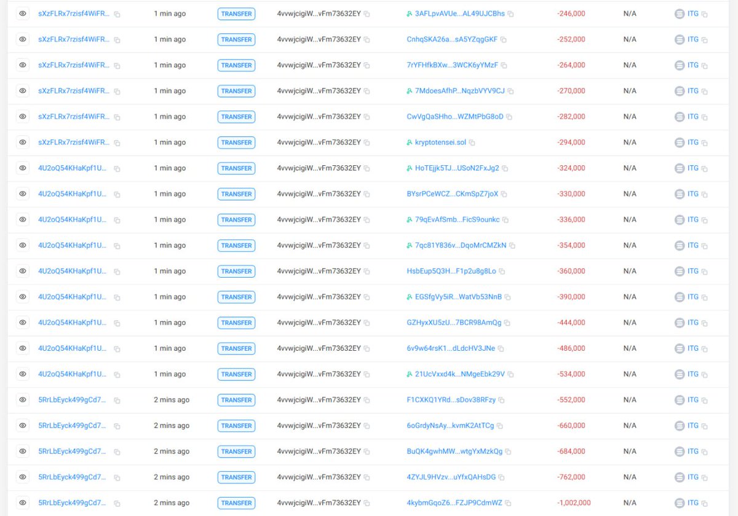Toggle eye icon in the -486,000 row
The height and width of the screenshot is (516, 738).
23,349
